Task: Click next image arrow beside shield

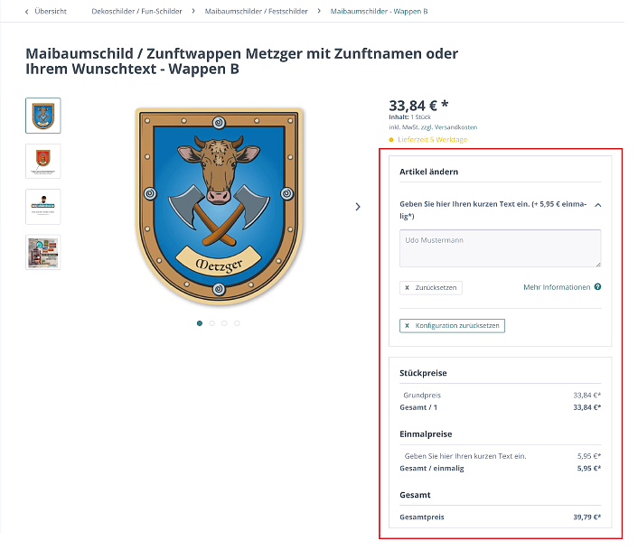Action: coord(358,207)
